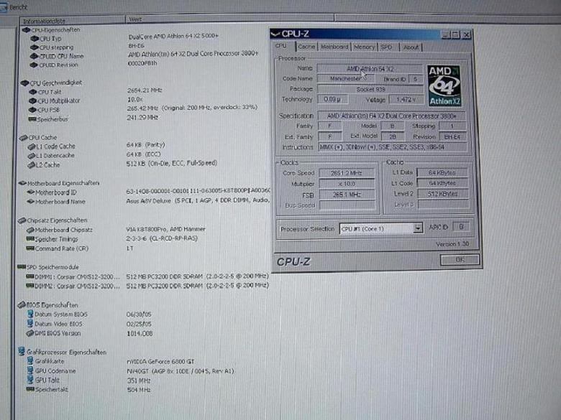The width and height of the screenshot is (561, 420).
Task: Click the CPUID CPU Name row icon
Action: click(34, 56)
